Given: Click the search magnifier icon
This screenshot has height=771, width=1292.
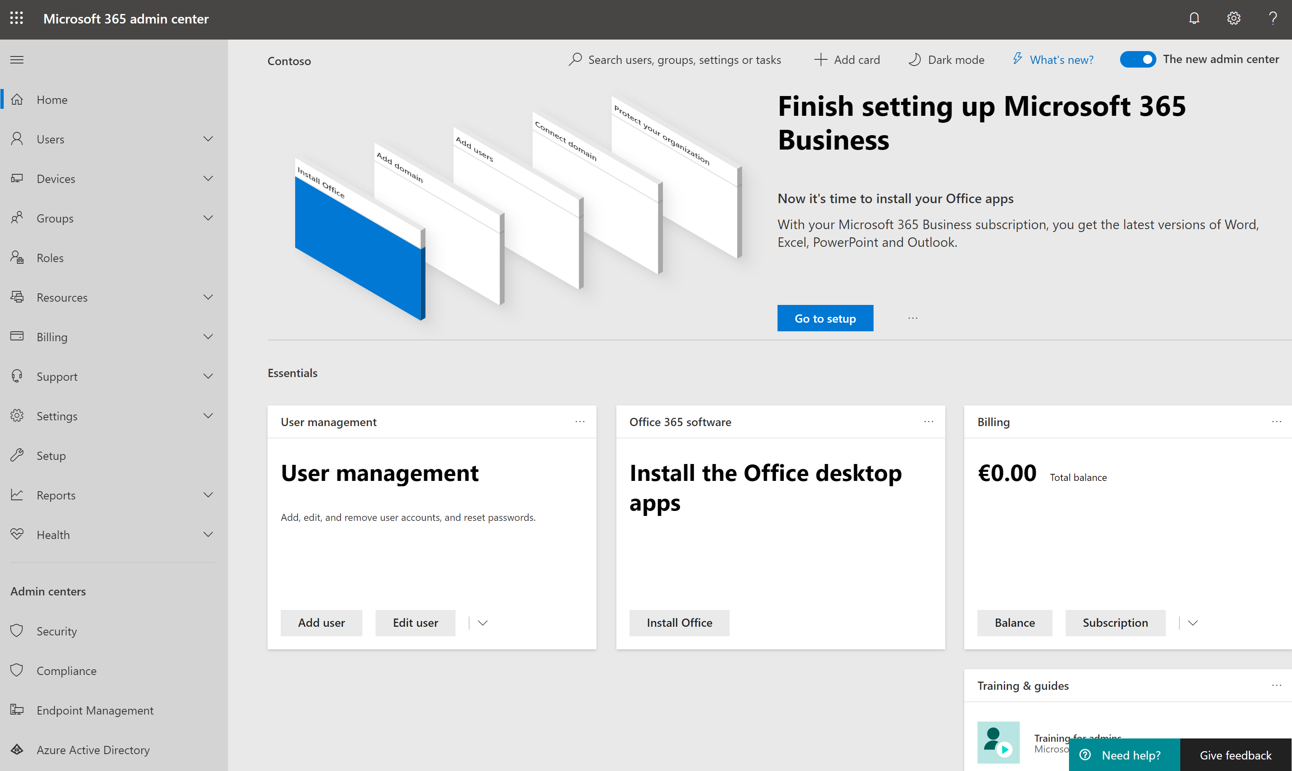Looking at the screenshot, I should tap(576, 59).
